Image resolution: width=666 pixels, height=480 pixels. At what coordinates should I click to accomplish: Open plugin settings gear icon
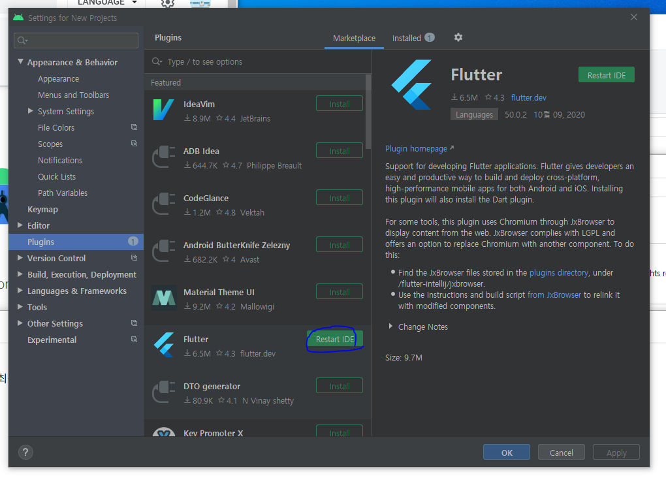(x=458, y=37)
